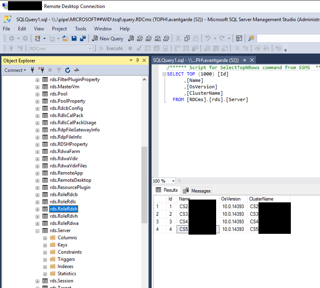The height and width of the screenshot is (288, 320).
Task: Click the Database Engine Query icon
Action: pyautogui.click(x=131, y=38)
